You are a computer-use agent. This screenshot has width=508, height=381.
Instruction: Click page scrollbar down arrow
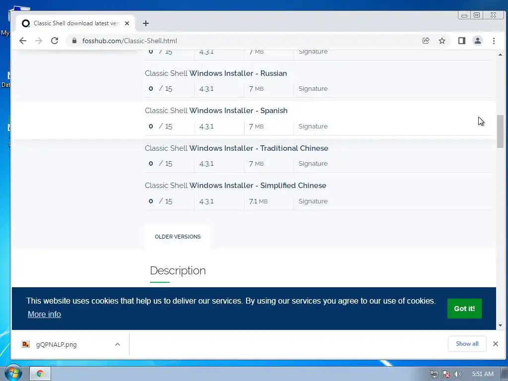point(500,325)
